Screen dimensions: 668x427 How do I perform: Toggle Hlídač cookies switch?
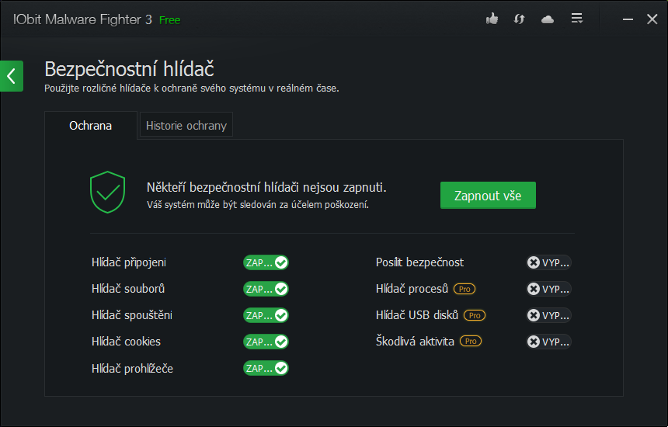tap(266, 342)
